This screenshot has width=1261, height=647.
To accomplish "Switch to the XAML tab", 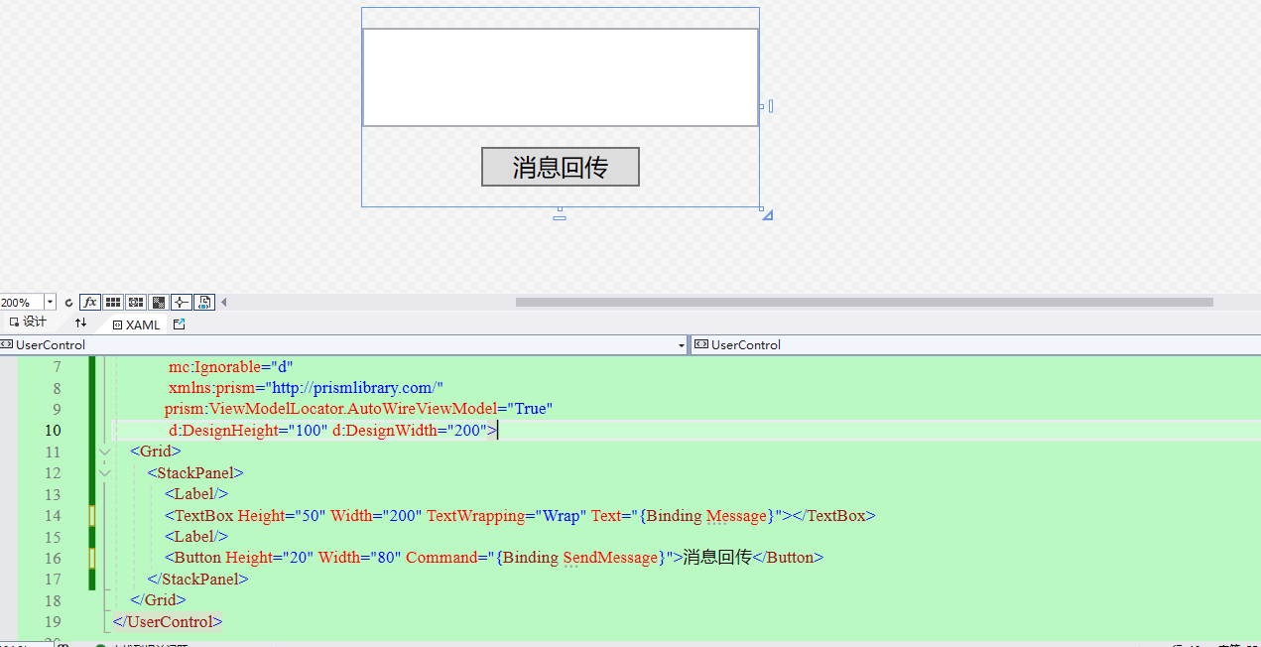I will [x=136, y=324].
